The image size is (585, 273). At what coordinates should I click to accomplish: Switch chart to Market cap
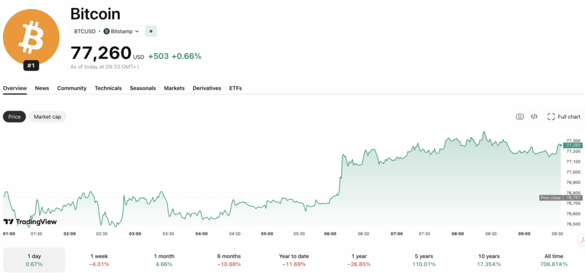coord(47,117)
